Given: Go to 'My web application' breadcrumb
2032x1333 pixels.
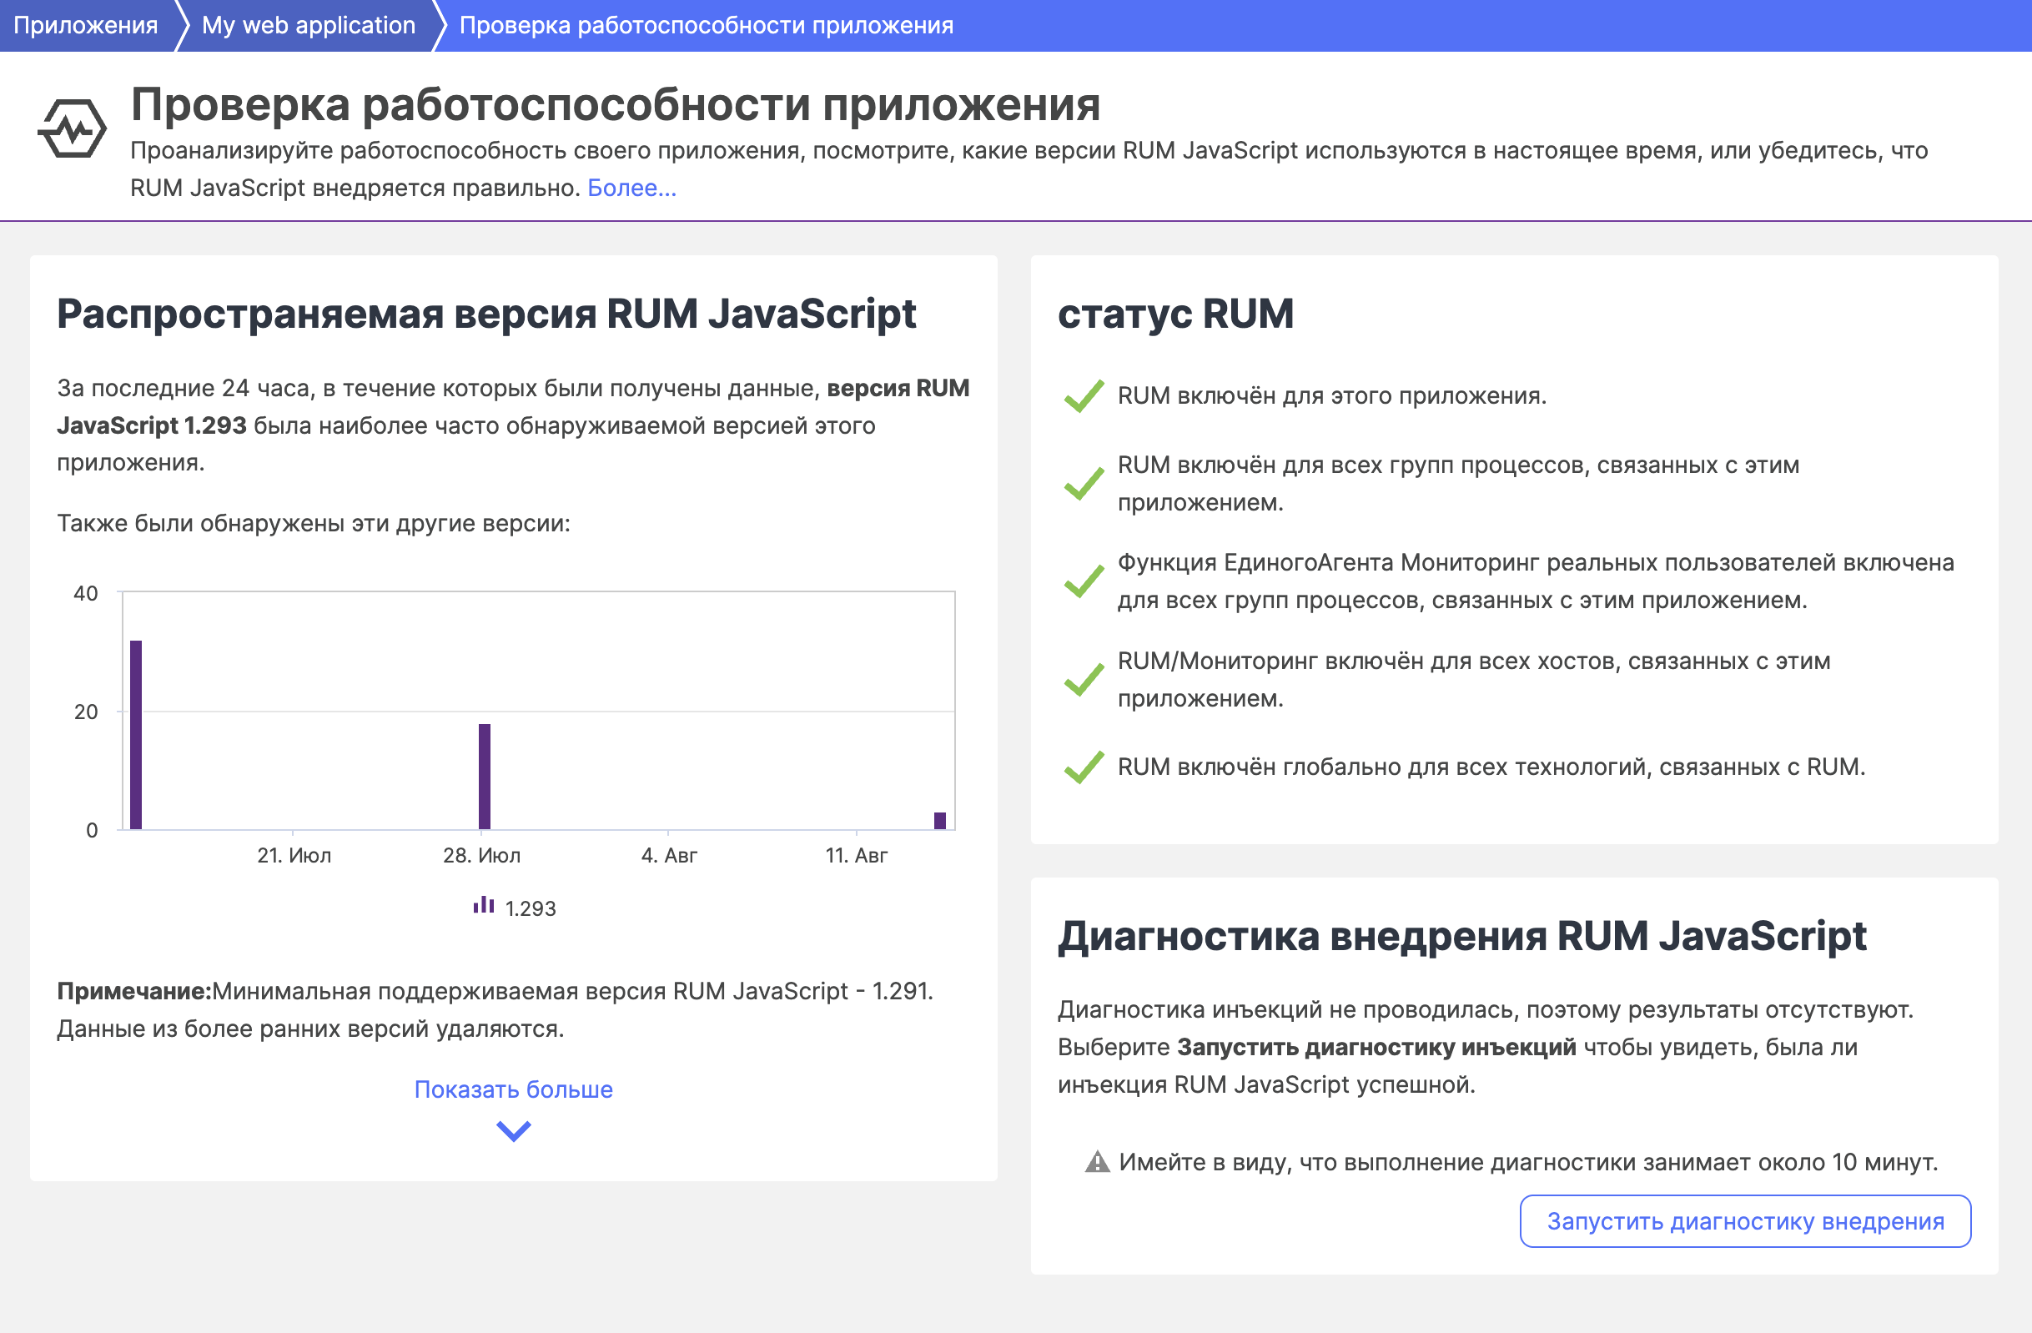Looking at the screenshot, I should [308, 25].
